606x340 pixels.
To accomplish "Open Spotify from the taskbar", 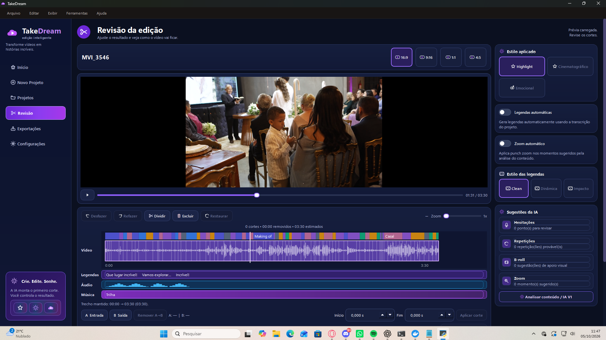I will tap(374, 334).
